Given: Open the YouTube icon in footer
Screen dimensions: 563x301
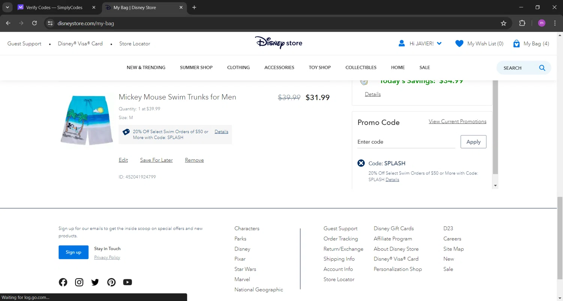Looking at the screenshot, I should (128, 282).
